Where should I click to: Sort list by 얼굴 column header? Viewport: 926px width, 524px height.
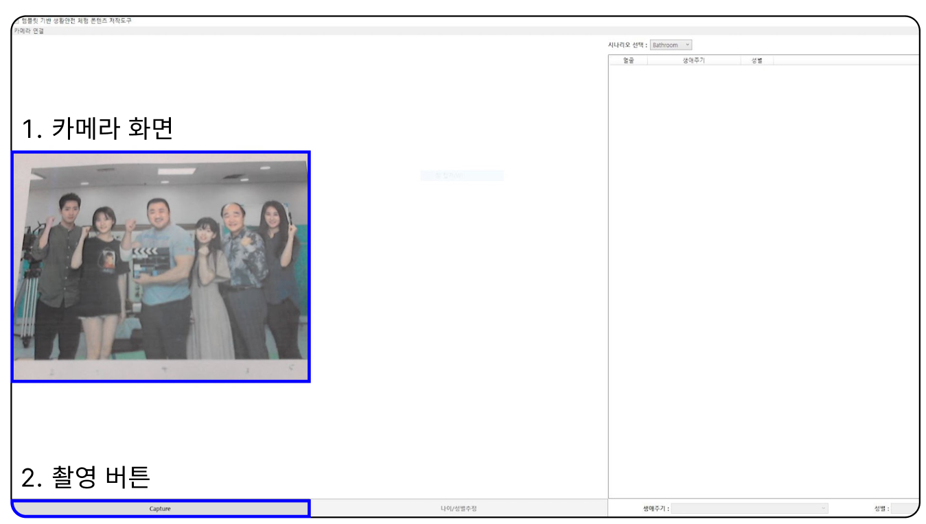point(628,60)
